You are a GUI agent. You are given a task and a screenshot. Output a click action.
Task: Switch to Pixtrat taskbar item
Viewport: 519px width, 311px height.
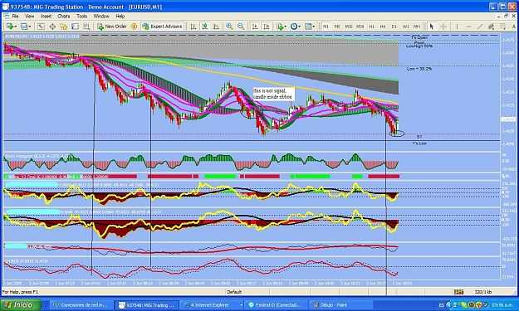276,305
